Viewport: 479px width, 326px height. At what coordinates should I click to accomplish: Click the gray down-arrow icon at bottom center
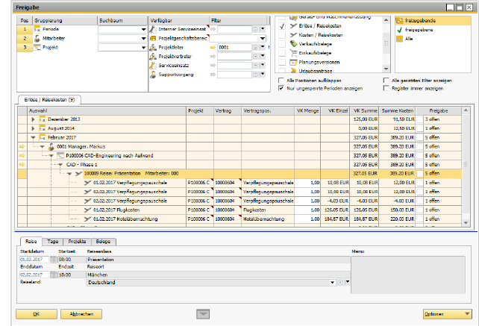(203, 314)
